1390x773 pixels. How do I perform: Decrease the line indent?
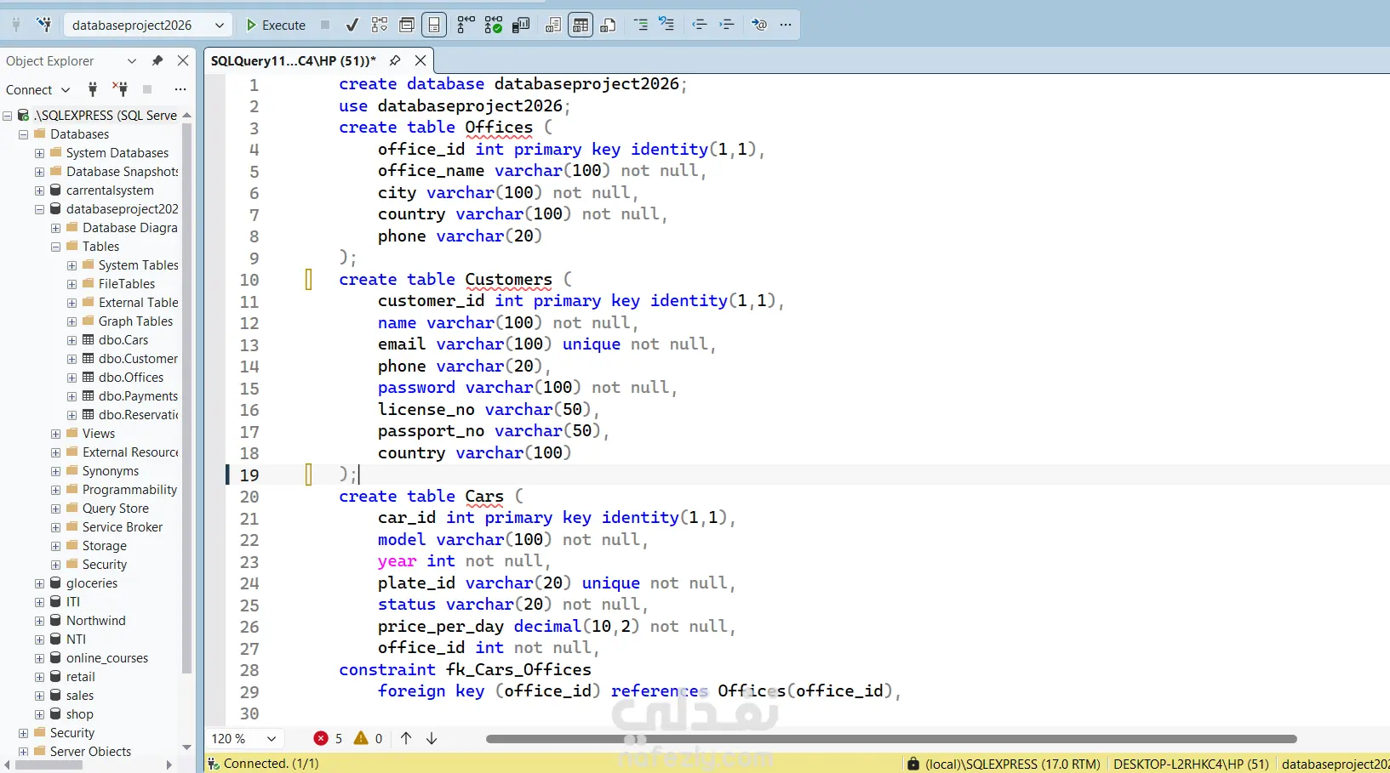tap(700, 25)
